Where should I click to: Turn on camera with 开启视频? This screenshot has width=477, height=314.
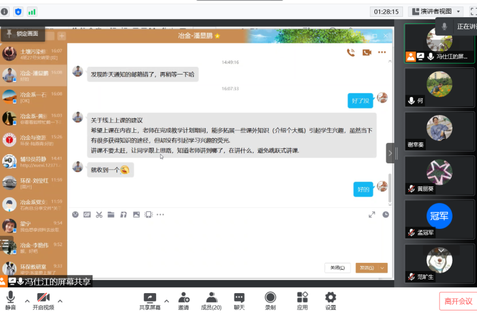(43, 300)
